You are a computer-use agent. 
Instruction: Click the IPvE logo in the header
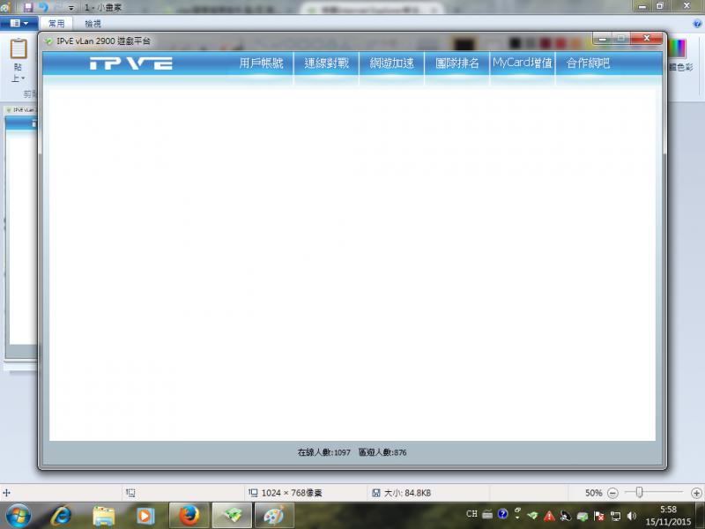(130, 63)
